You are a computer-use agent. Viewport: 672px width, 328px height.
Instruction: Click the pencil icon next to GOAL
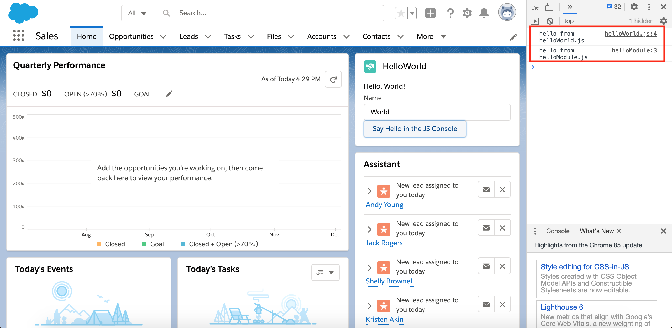169,94
